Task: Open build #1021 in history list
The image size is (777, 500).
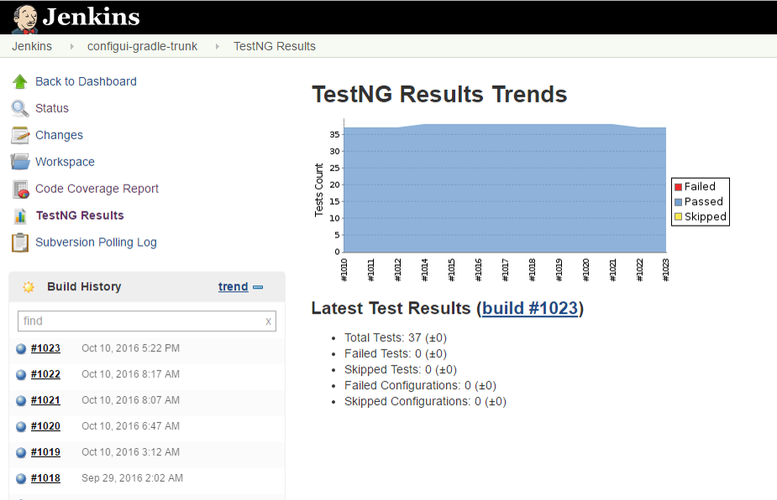Action: point(45,400)
